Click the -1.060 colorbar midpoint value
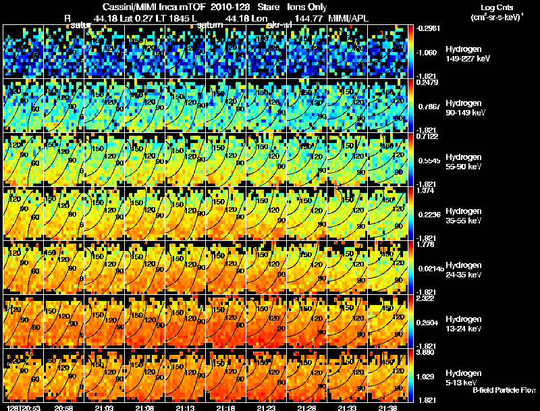The width and height of the screenshot is (540, 411). pos(427,53)
